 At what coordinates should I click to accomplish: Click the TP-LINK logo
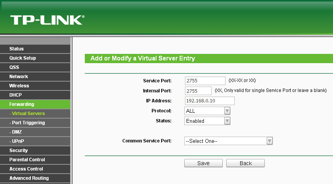click(x=47, y=20)
